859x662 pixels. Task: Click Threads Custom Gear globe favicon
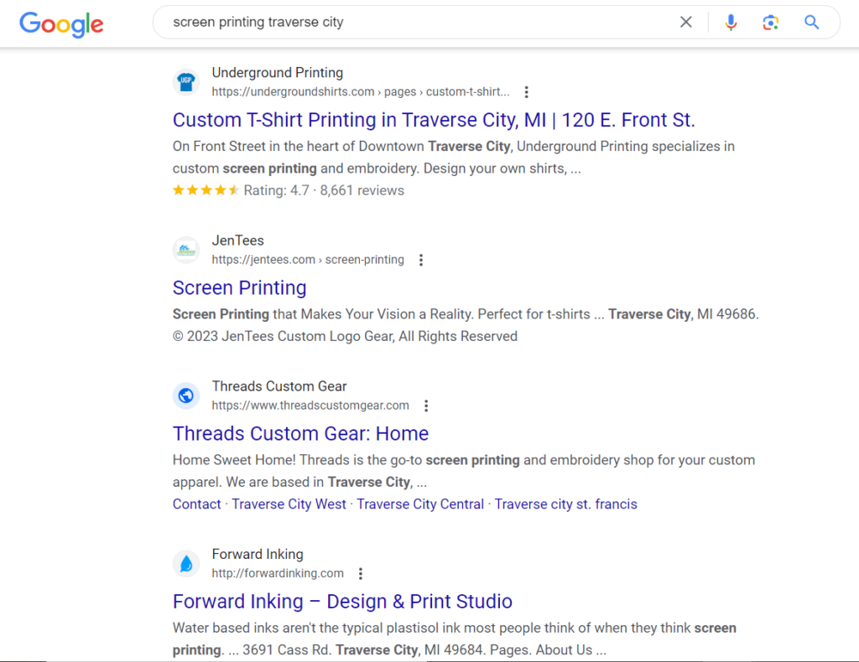pyautogui.click(x=186, y=396)
